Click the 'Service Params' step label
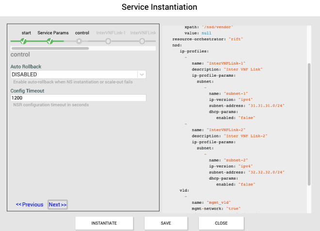Viewport: 320px width, 231px height. pyautogui.click(x=53, y=33)
